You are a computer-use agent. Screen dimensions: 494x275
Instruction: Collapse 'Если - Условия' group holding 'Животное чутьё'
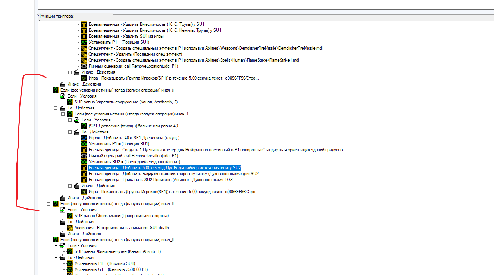[56, 245]
